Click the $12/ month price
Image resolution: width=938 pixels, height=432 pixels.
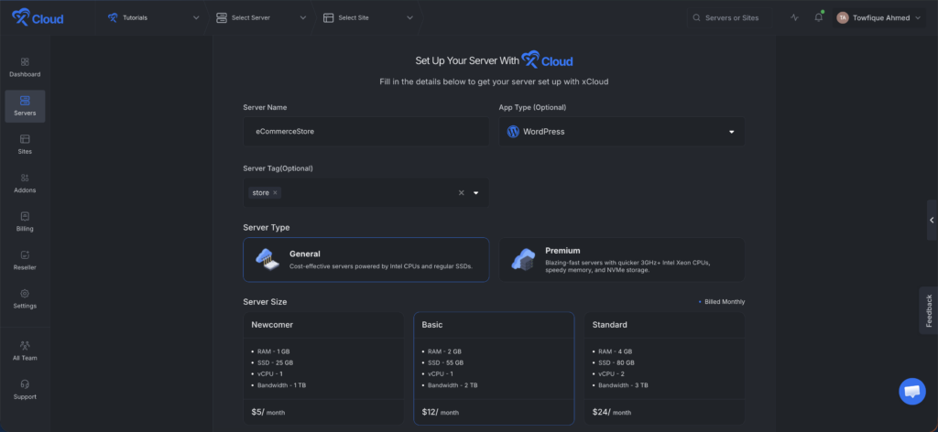[x=441, y=412]
